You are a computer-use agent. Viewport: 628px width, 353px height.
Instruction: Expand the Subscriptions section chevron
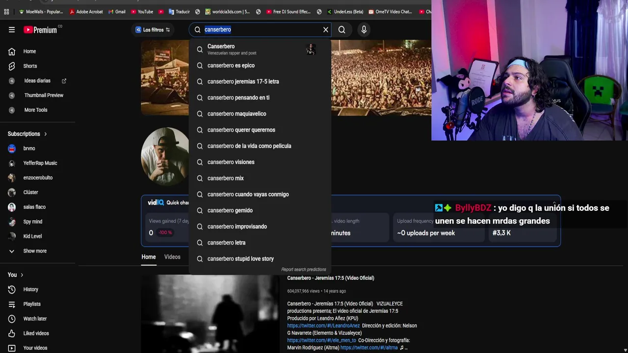pyautogui.click(x=46, y=134)
